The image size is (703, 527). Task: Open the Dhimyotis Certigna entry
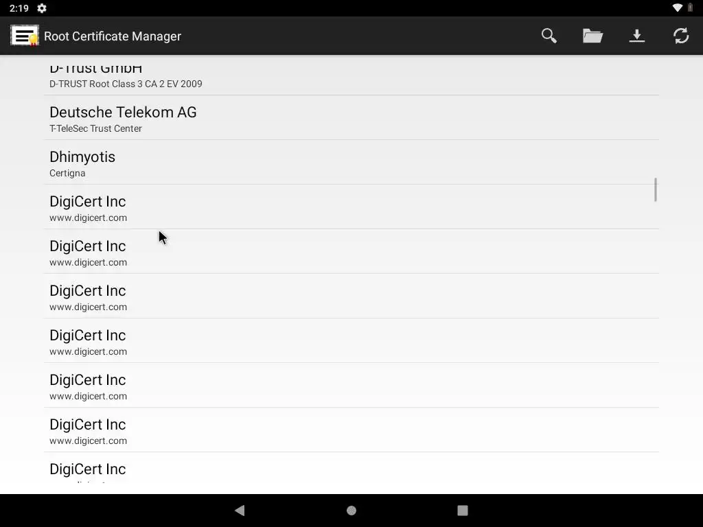pos(351,162)
